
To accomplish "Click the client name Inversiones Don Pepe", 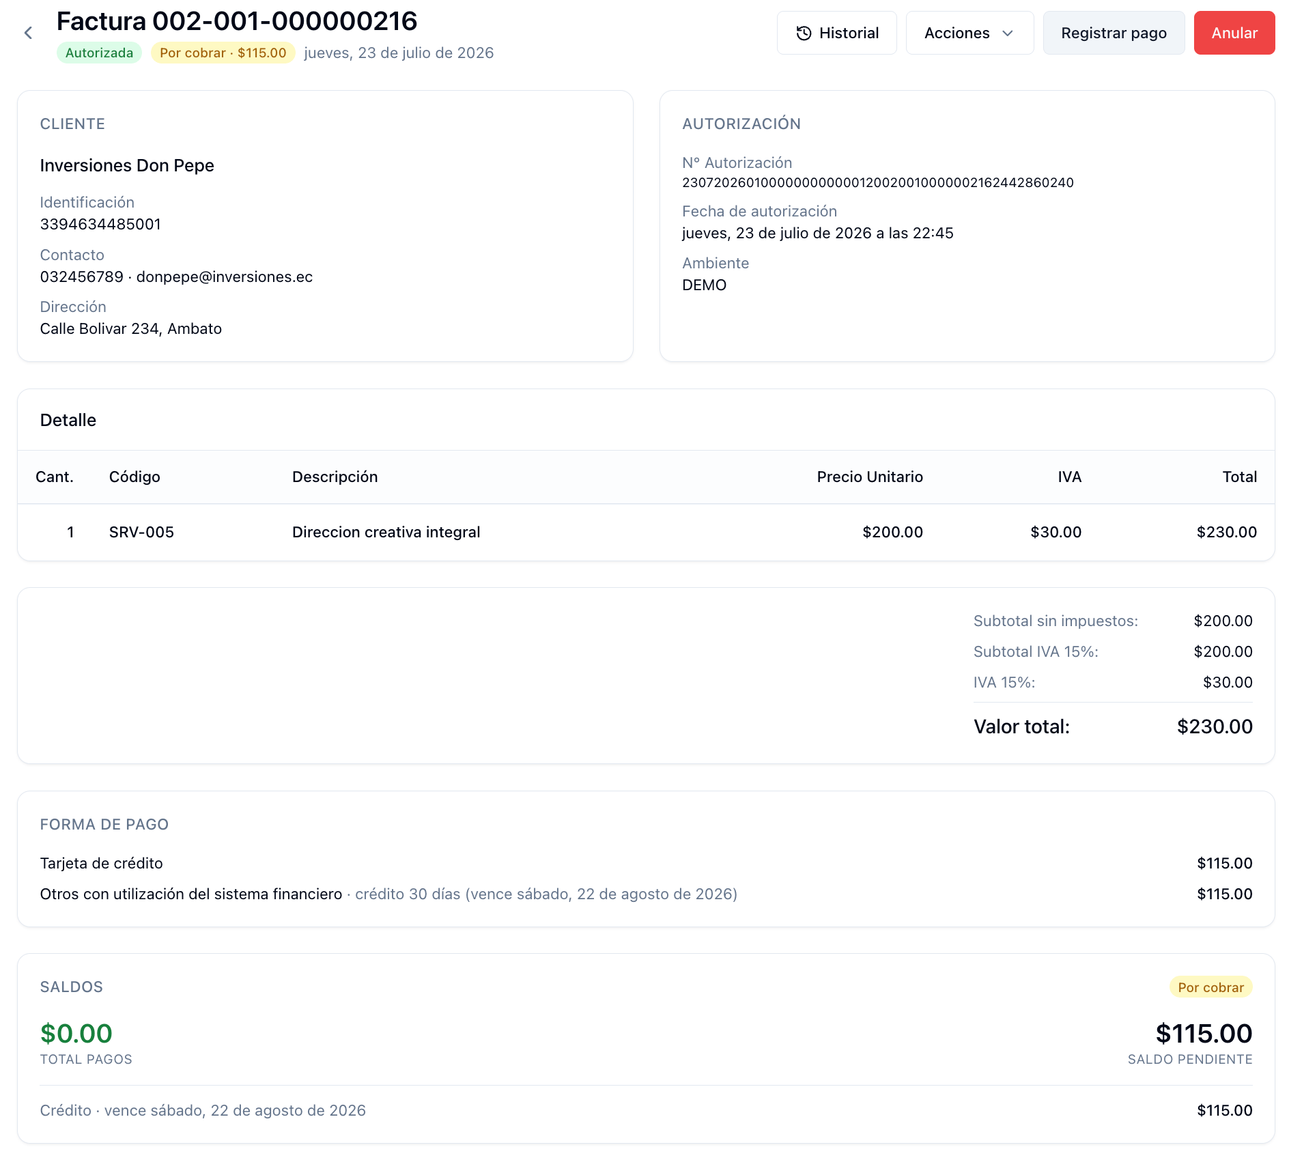I will [127, 165].
